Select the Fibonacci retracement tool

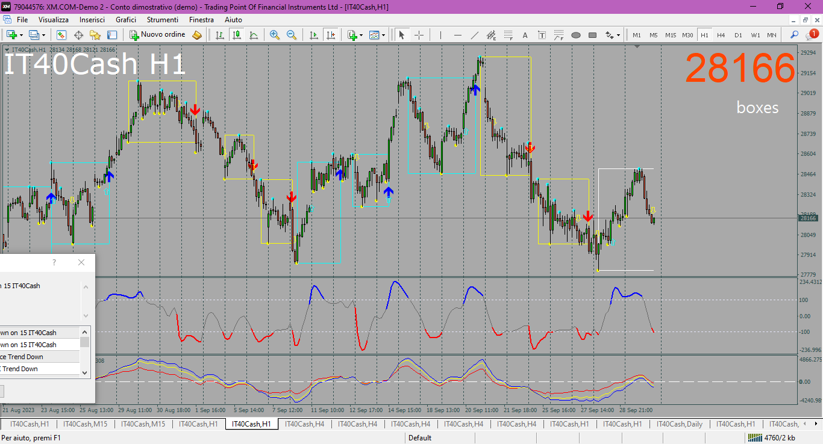tap(509, 35)
